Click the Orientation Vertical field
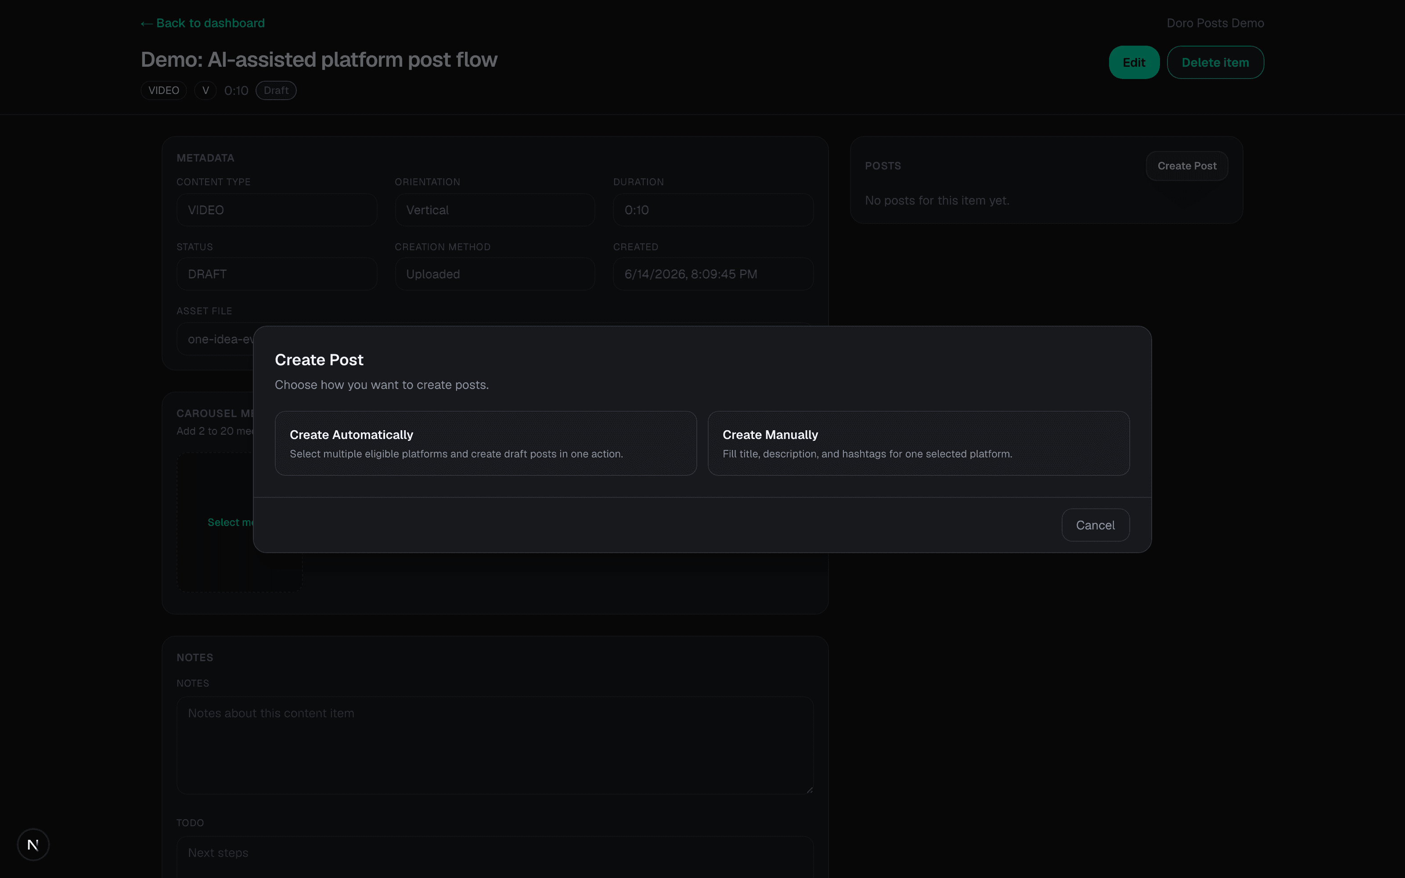Image resolution: width=1405 pixels, height=878 pixels. click(495, 210)
